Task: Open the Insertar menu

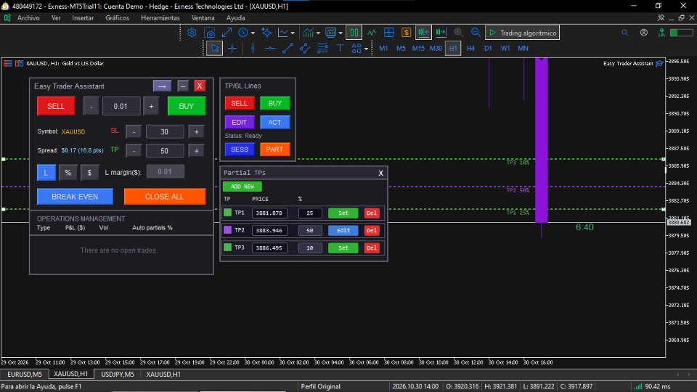Action: (x=83, y=17)
